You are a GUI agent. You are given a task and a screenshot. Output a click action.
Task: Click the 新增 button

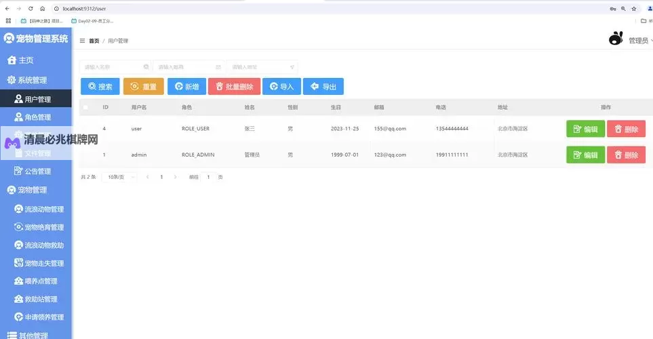point(186,86)
